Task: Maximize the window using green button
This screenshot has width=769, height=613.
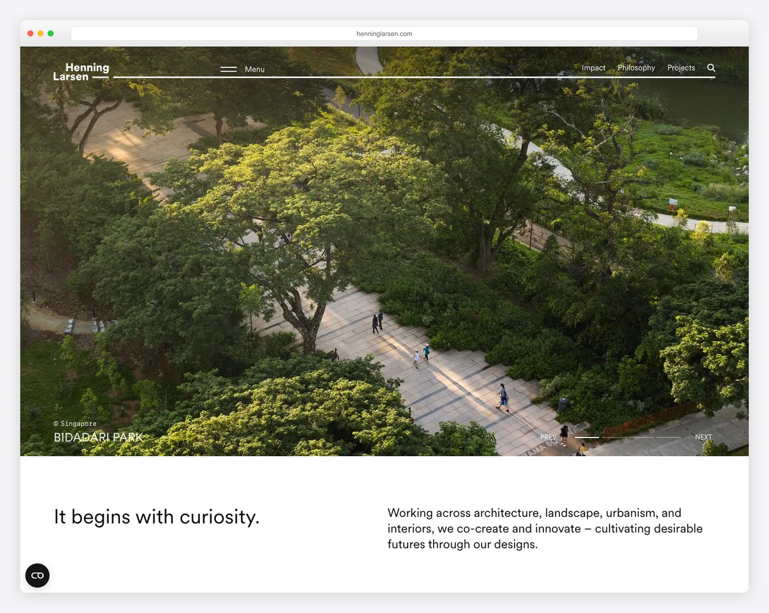Action: tap(51, 33)
